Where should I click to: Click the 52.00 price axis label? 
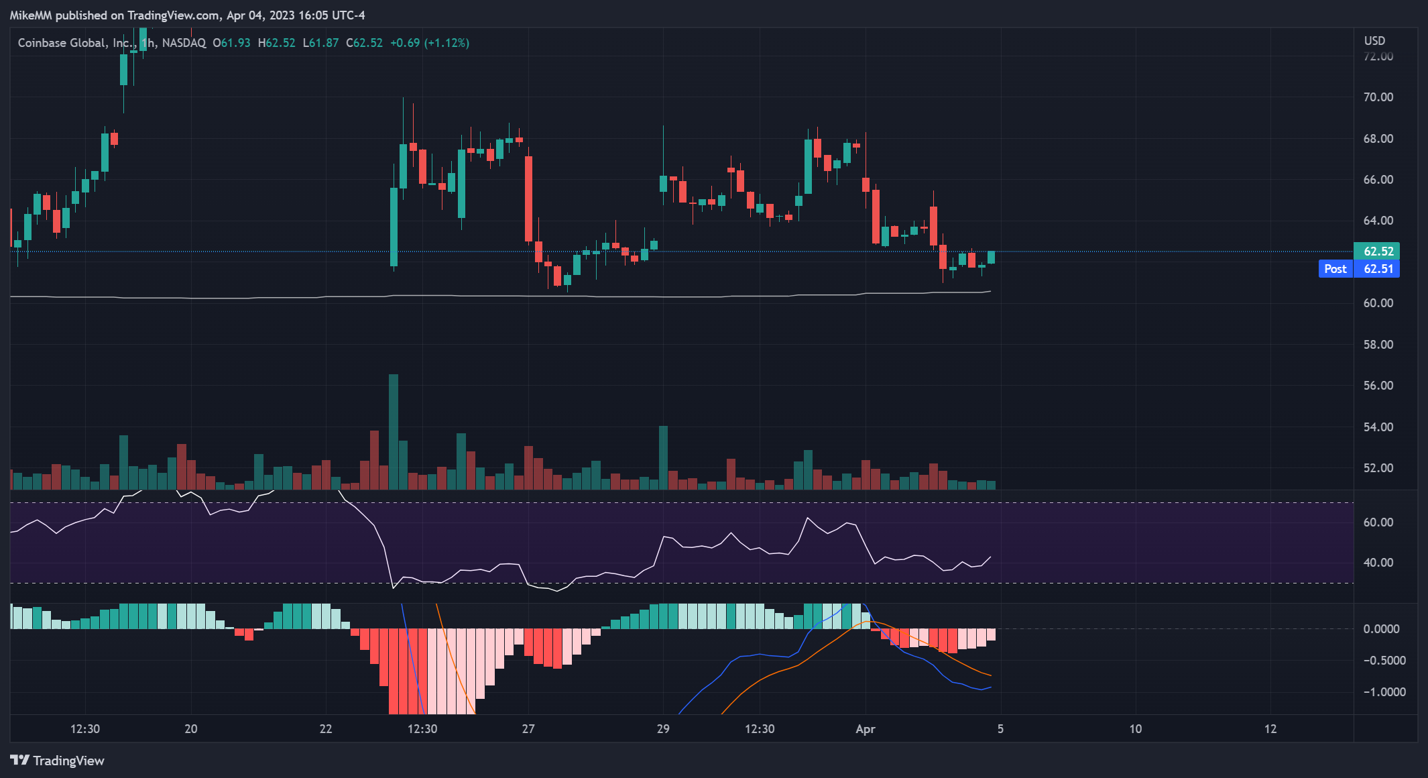click(1378, 468)
